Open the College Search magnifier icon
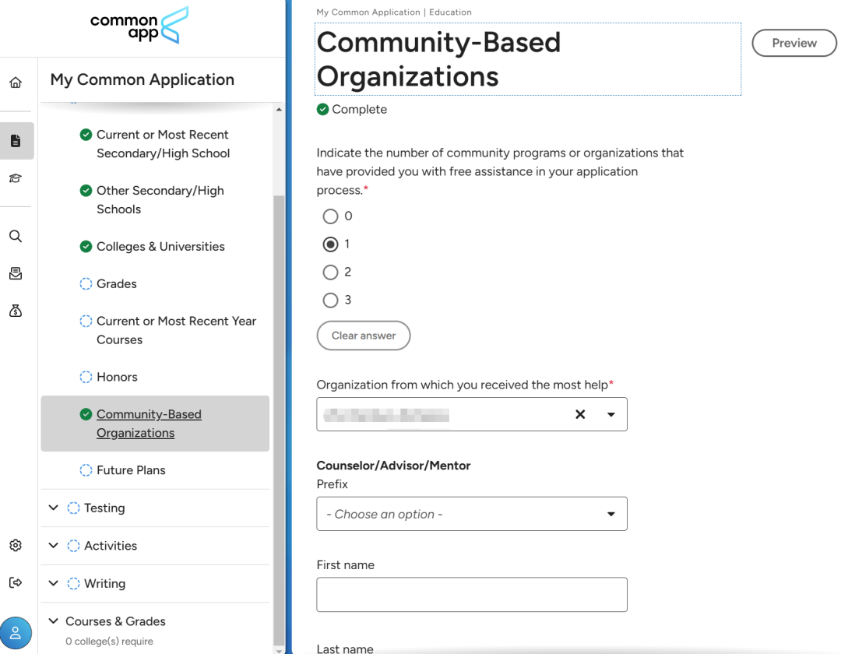Image resolution: width=841 pixels, height=654 pixels. click(16, 237)
